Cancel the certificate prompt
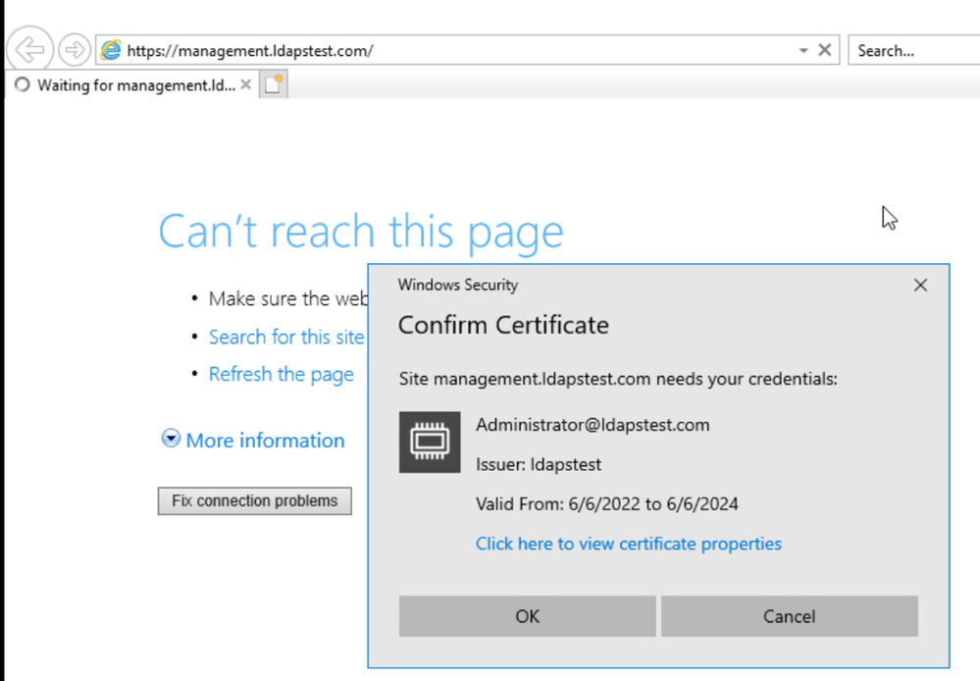The width and height of the screenshot is (980, 681). tap(790, 616)
